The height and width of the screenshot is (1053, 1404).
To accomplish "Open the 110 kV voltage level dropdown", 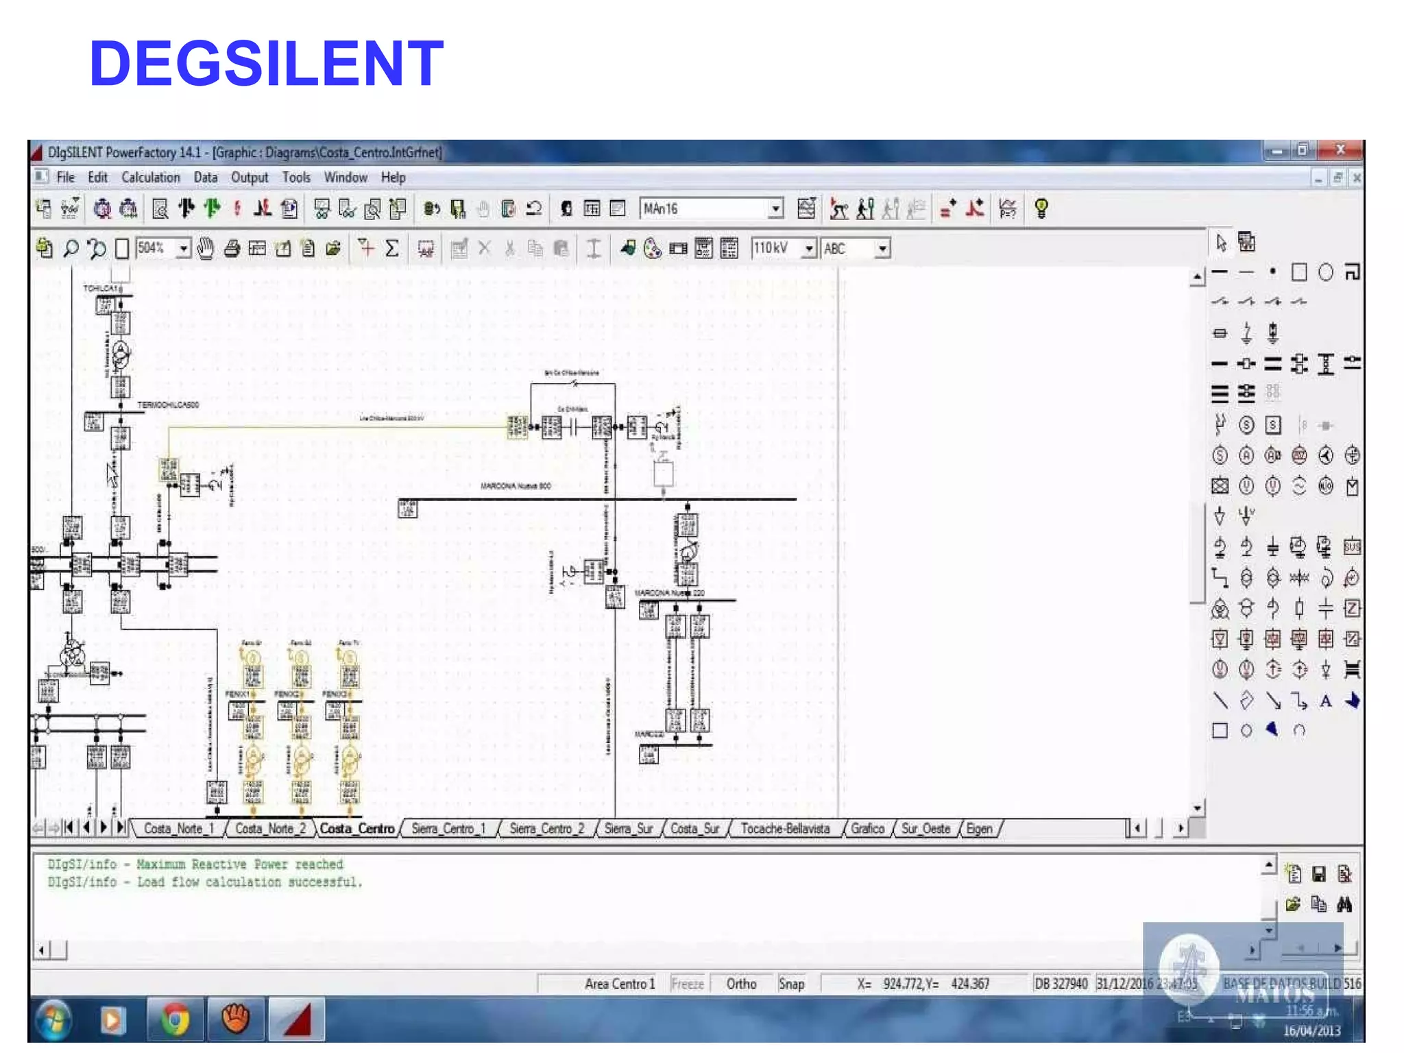I will [x=809, y=248].
